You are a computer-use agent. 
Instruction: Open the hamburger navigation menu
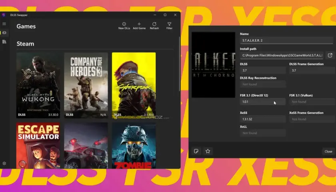pos(4,24)
